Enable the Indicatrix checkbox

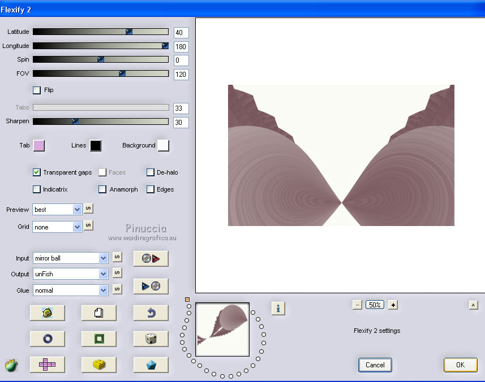(36, 189)
